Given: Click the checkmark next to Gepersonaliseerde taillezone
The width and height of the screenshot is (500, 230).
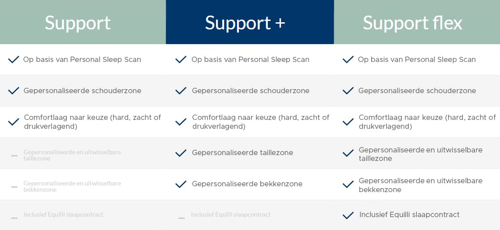Looking at the screenshot, I should point(181,153).
